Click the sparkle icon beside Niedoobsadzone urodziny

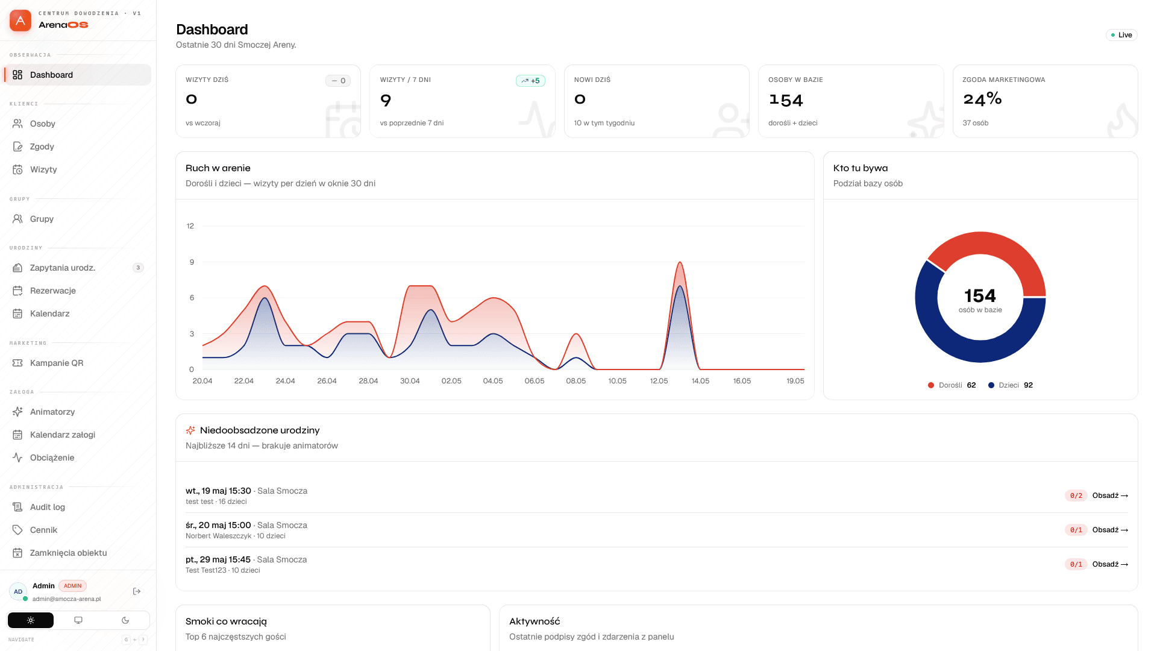click(190, 430)
